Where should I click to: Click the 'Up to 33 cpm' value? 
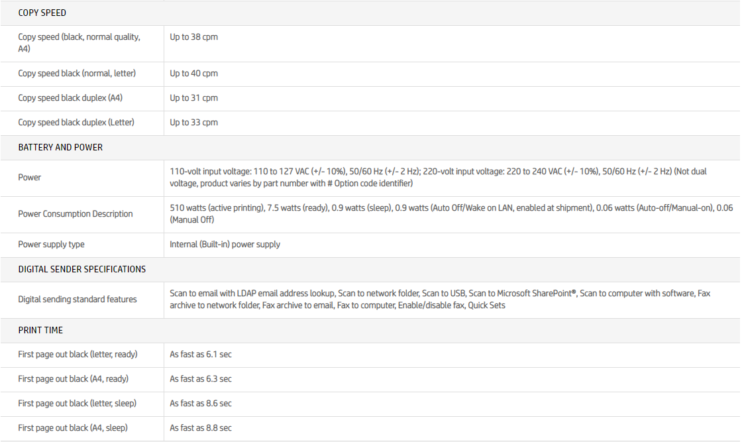(x=193, y=122)
